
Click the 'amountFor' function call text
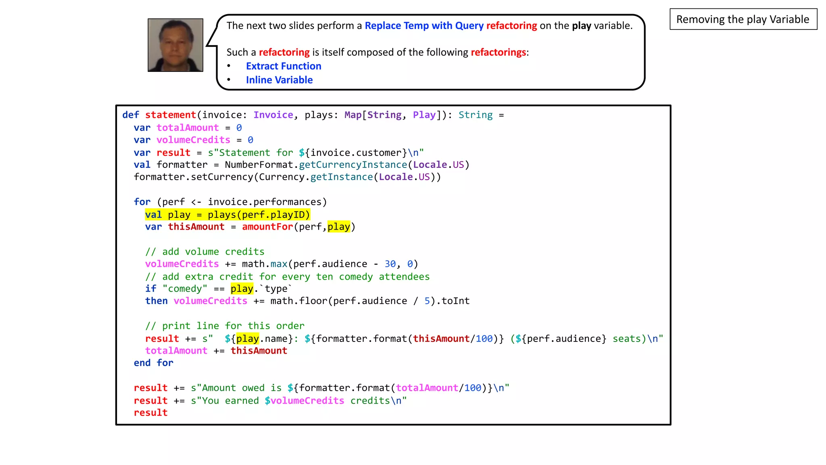[267, 226]
